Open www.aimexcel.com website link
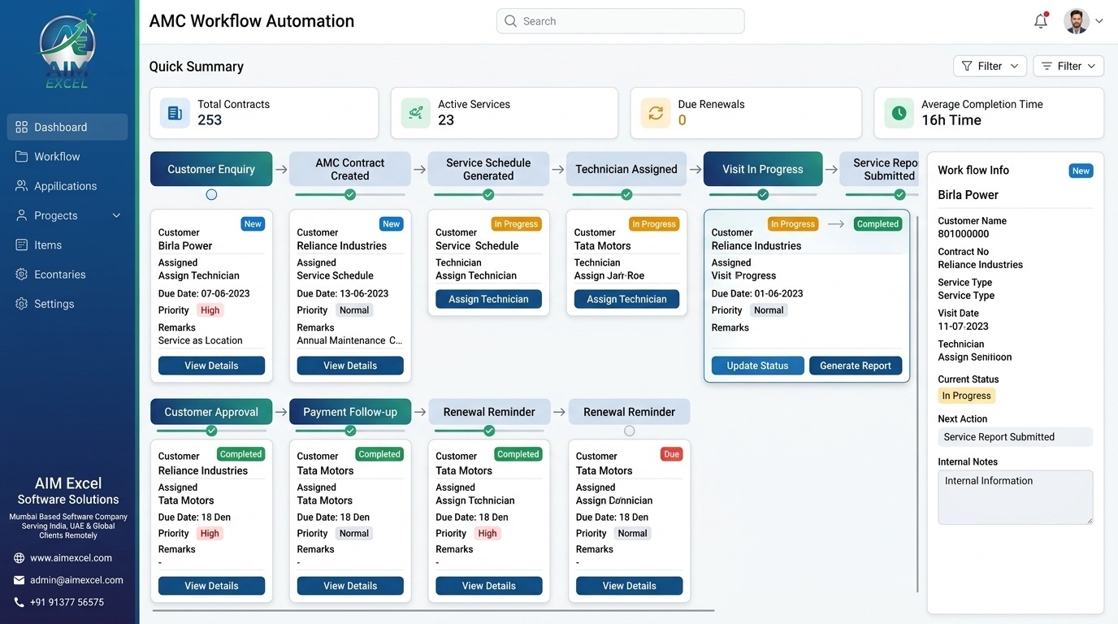 71,558
